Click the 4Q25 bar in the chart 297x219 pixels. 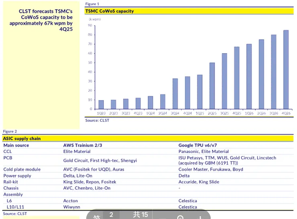point(237,78)
